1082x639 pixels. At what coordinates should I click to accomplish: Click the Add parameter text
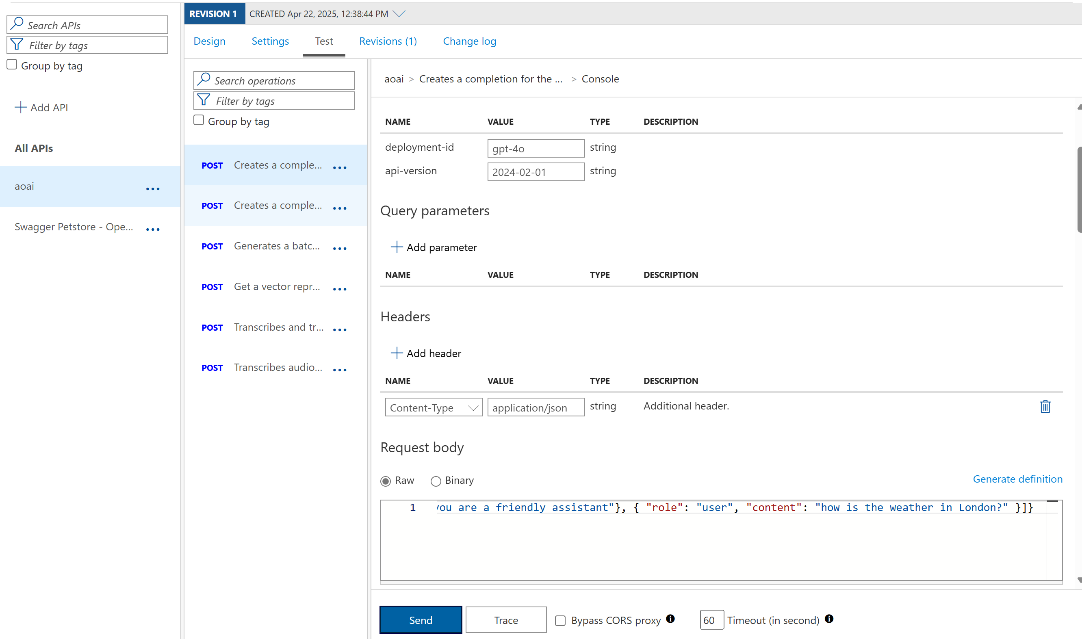(x=442, y=247)
